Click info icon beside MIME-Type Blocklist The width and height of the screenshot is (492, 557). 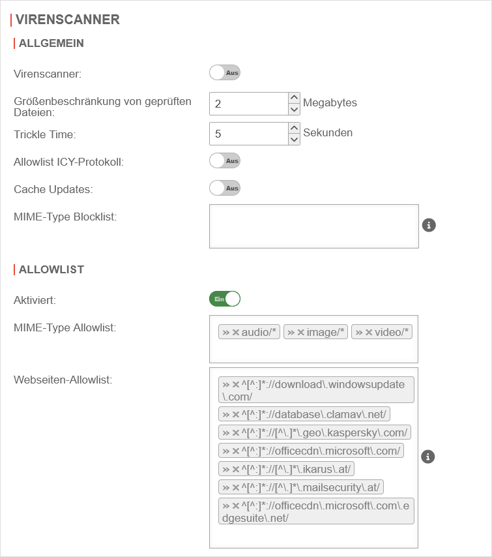[428, 225]
